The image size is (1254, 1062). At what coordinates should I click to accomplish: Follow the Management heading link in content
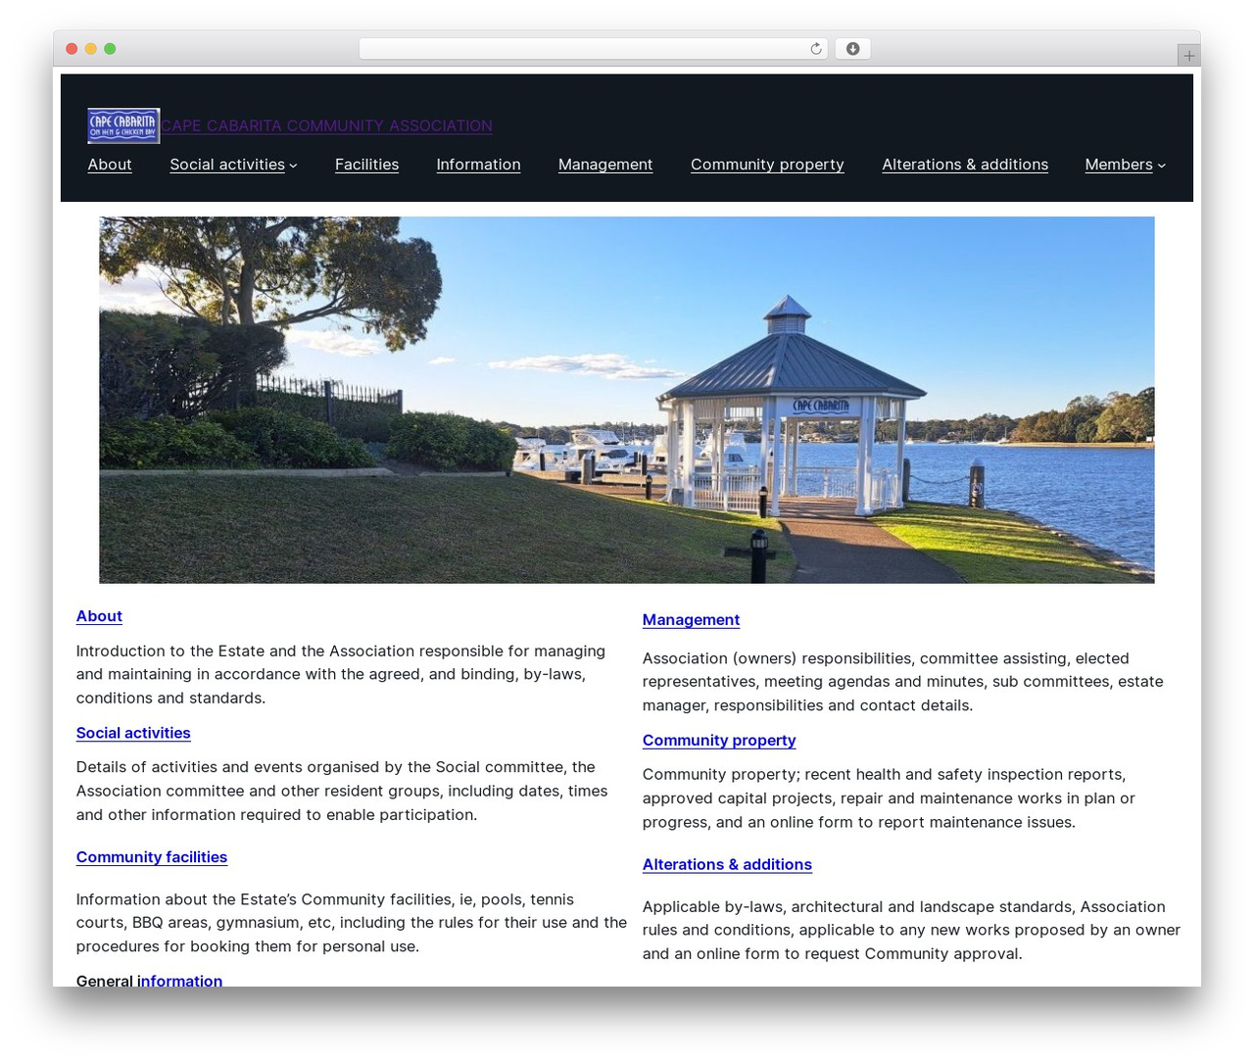[691, 620]
